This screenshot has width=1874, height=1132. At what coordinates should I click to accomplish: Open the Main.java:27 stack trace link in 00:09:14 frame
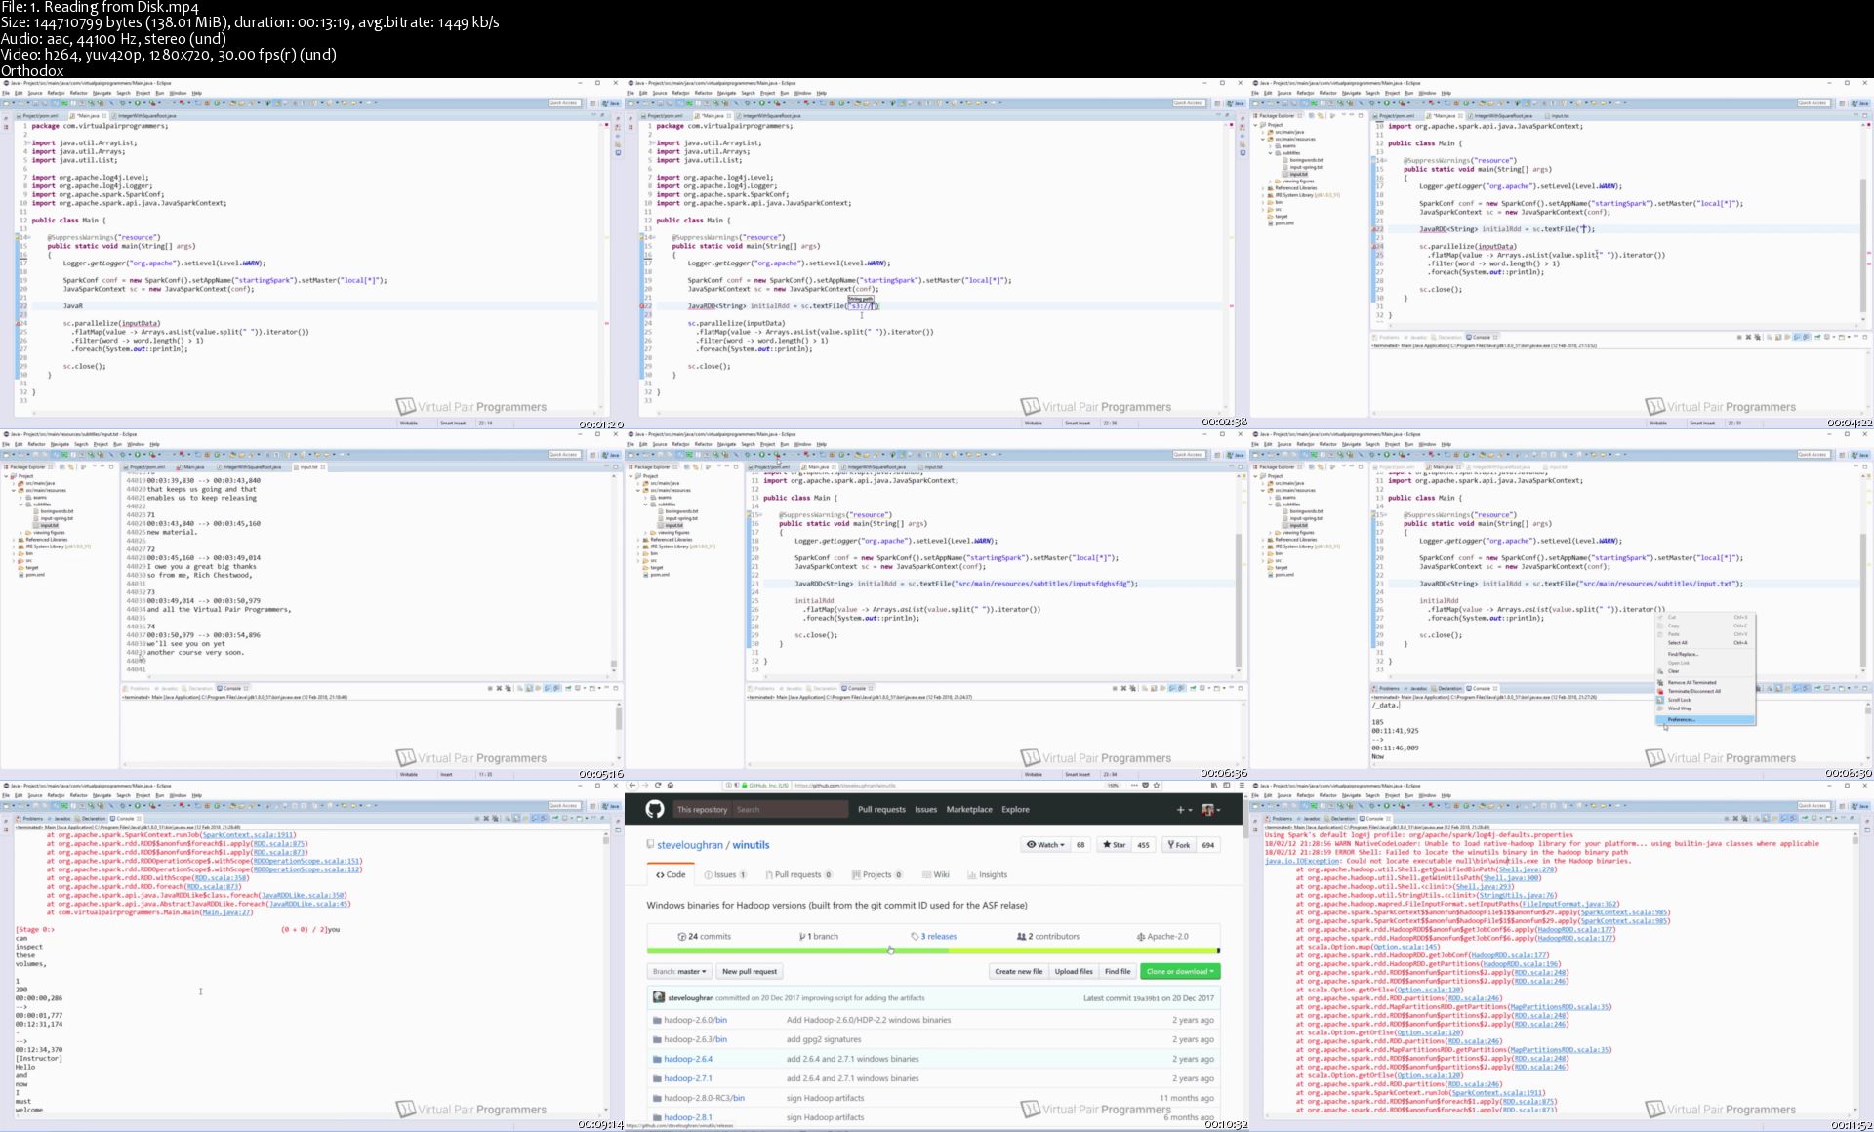226,912
